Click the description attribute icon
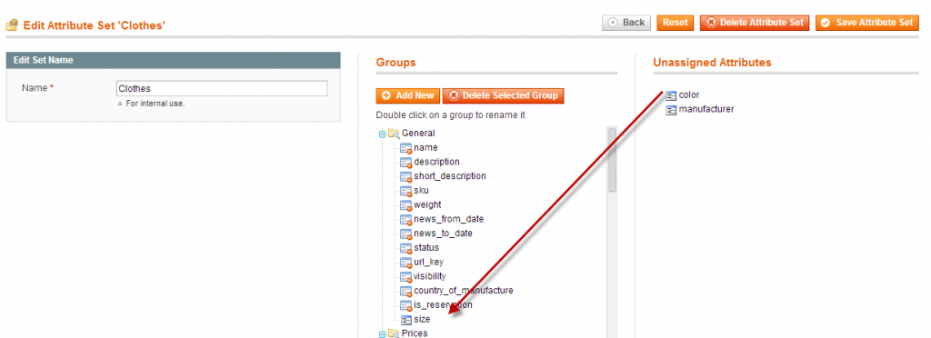 (x=406, y=162)
